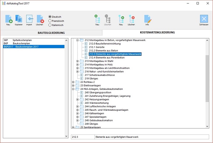Viewport: 213px width, 143px height.
Task: Select 212.1 Gerüste tree item
Action: (97, 47)
